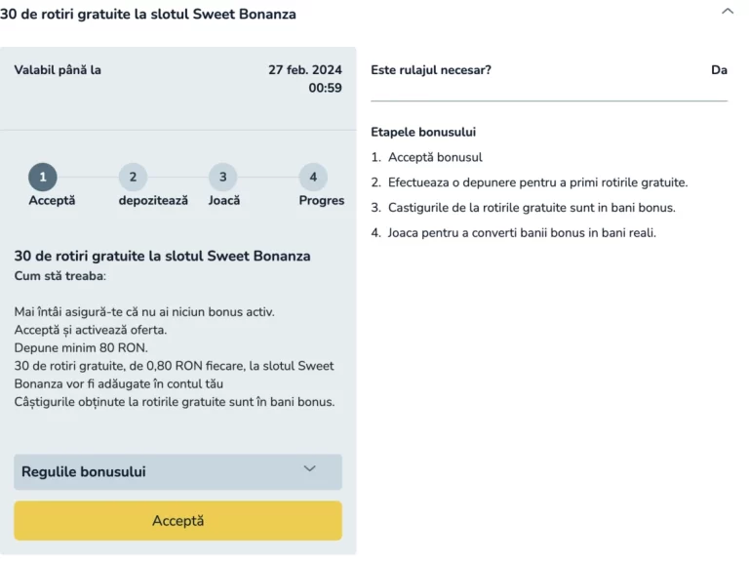749x562 pixels.
Task: Click step 1 circle above Acceptă
Action: coord(43,177)
